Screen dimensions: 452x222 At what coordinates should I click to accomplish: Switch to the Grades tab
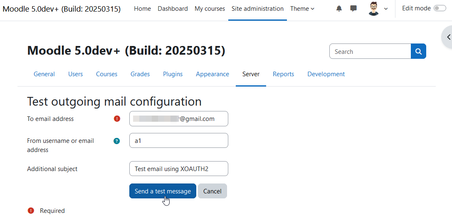tap(140, 74)
